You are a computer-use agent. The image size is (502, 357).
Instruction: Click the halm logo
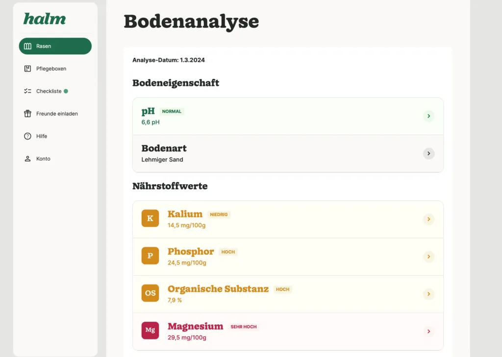(45, 19)
